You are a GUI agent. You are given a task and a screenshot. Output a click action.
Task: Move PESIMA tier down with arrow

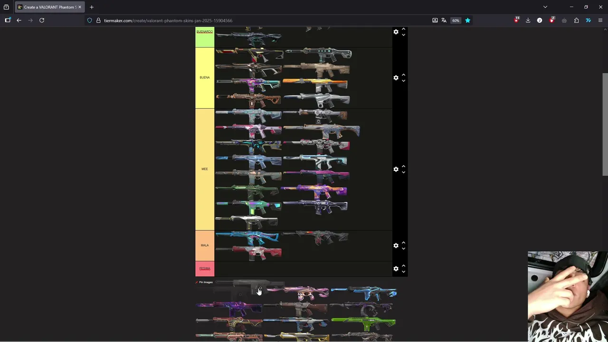(403, 272)
